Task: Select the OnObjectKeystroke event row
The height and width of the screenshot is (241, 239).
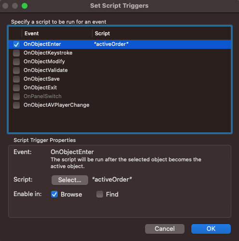Action: (119, 53)
